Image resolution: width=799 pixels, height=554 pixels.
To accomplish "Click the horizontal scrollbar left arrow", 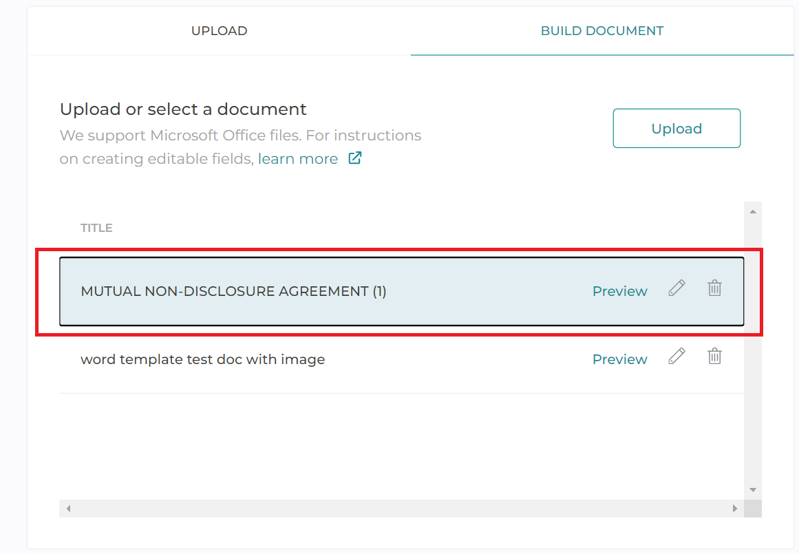I will (x=68, y=508).
